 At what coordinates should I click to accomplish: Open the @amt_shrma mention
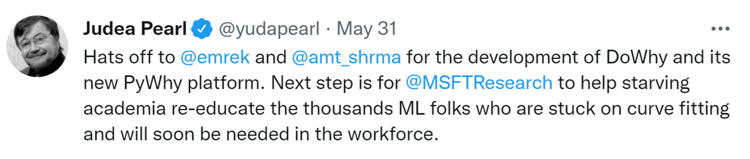[x=346, y=57]
